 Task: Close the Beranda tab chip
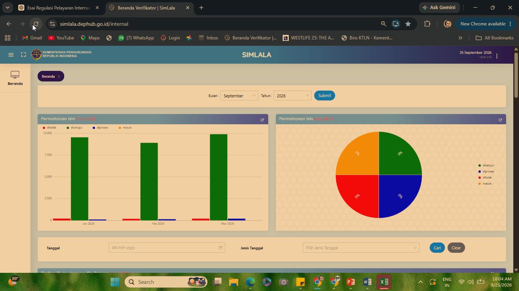59,77
